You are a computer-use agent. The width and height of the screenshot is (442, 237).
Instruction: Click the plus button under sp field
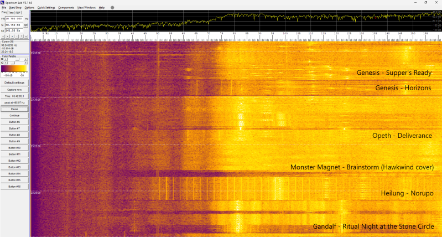point(12,37)
